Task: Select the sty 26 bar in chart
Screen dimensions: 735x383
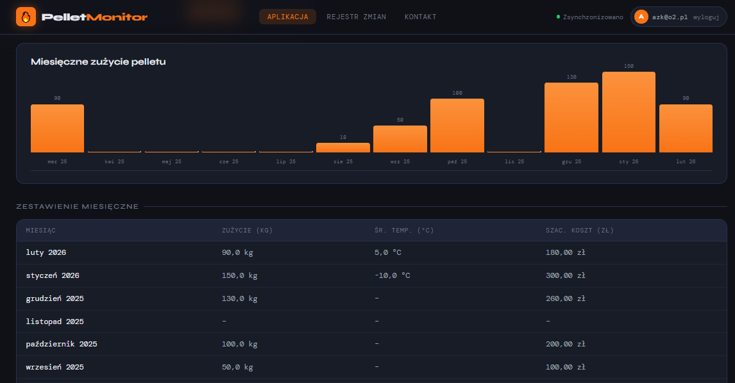Action: [629, 112]
